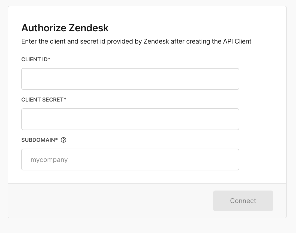Click into the Client Secret text box
Screen dimensions: 296x233
tap(130, 119)
